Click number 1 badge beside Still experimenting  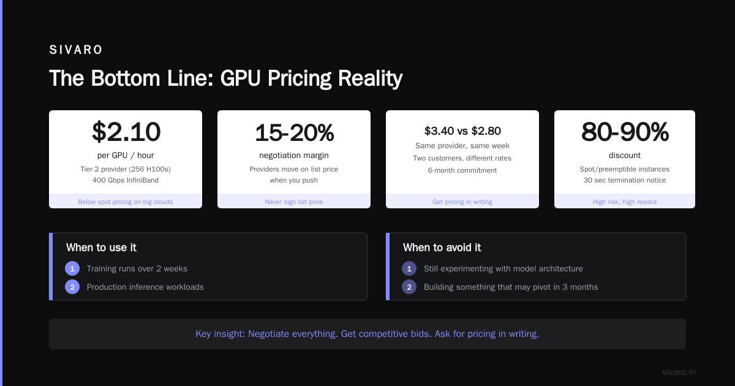click(x=409, y=268)
